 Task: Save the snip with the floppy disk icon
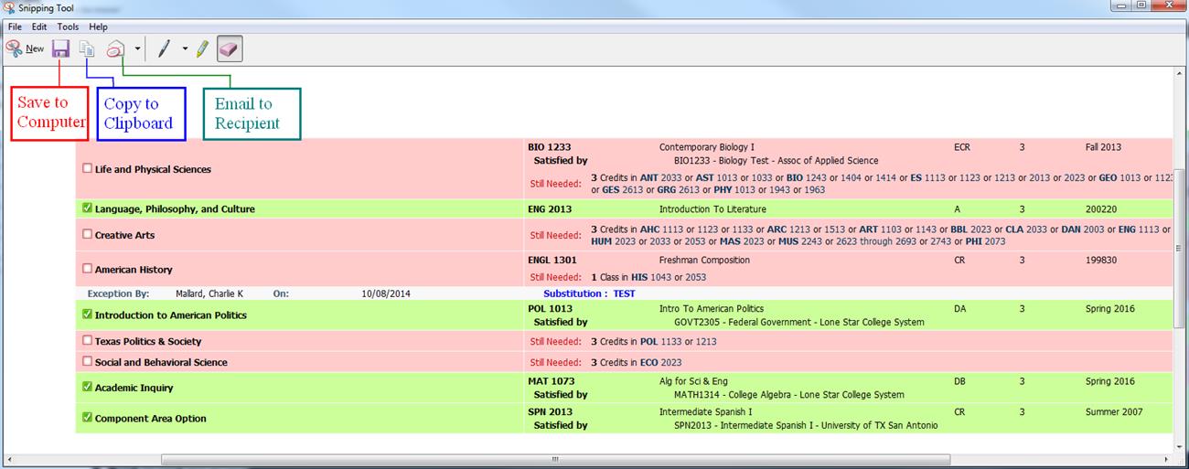[x=60, y=48]
